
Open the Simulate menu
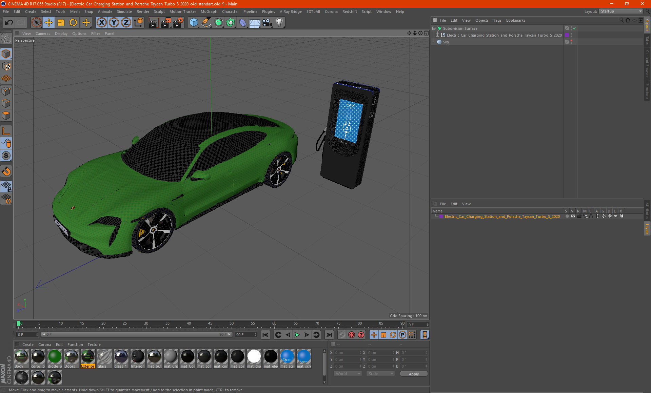click(124, 12)
